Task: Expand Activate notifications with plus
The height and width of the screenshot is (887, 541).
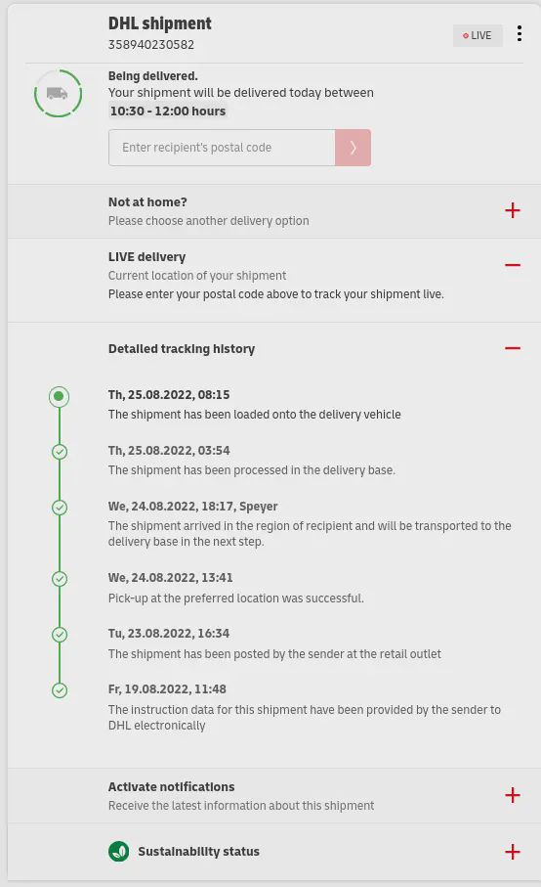Action: tap(513, 795)
